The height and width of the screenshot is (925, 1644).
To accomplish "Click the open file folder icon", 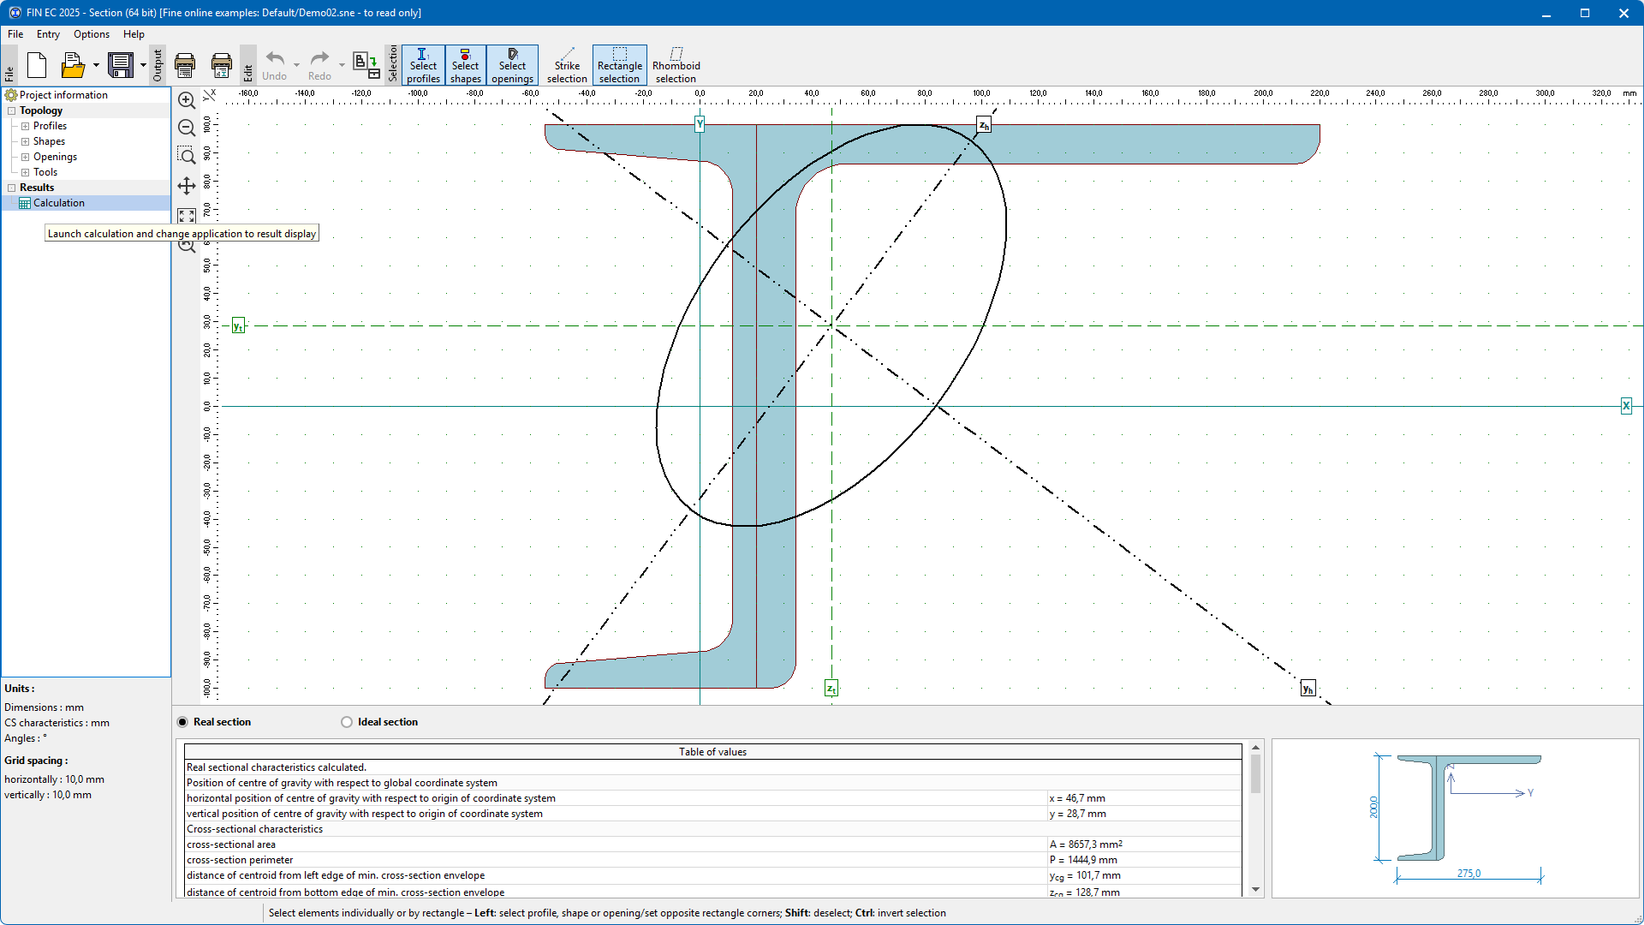I will [x=73, y=65].
